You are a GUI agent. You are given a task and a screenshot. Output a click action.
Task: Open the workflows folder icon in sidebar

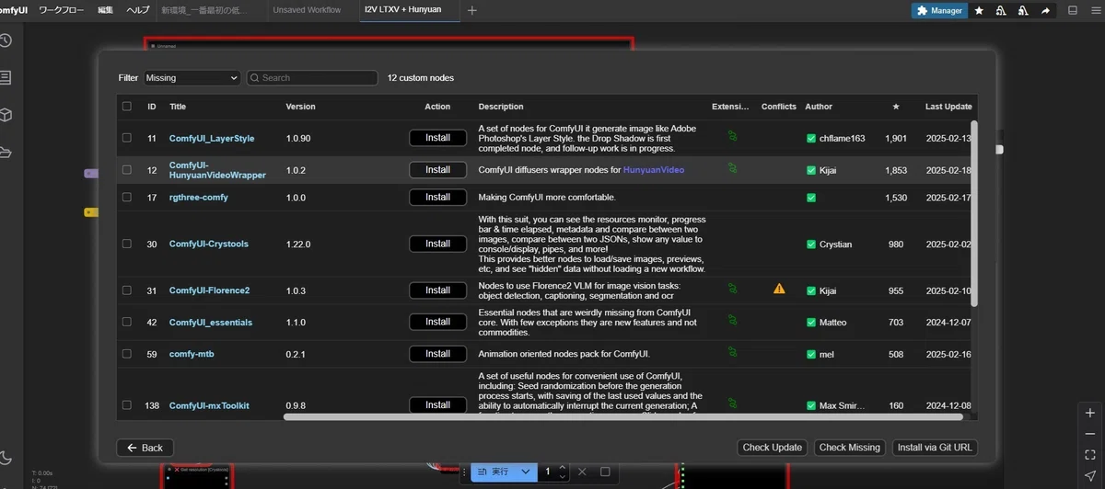click(6, 152)
